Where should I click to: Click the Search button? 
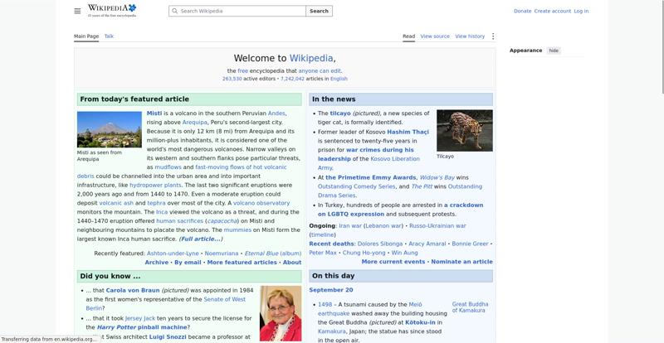(319, 11)
